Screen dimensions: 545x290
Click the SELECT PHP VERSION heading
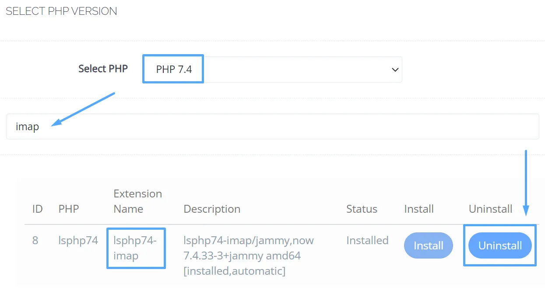[x=61, y=11]
